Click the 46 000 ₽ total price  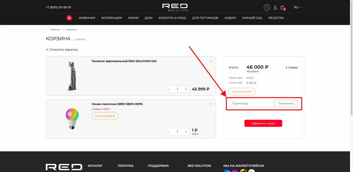257,67
